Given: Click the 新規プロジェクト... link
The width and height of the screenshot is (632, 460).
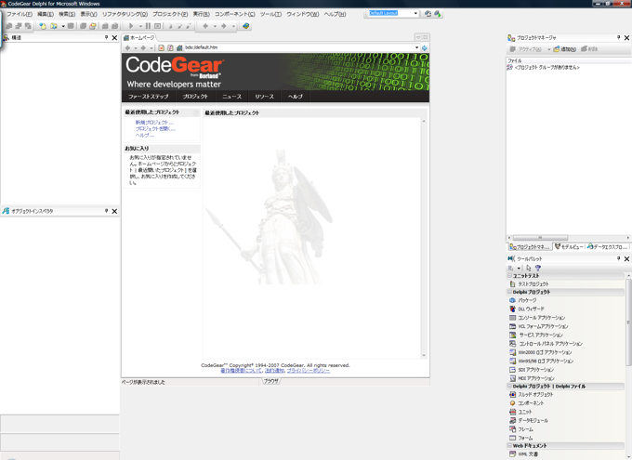Looking at the screenshot, I should point(154,122).
